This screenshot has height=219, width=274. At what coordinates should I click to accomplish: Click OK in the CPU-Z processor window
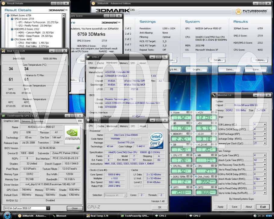coord(160,207)
